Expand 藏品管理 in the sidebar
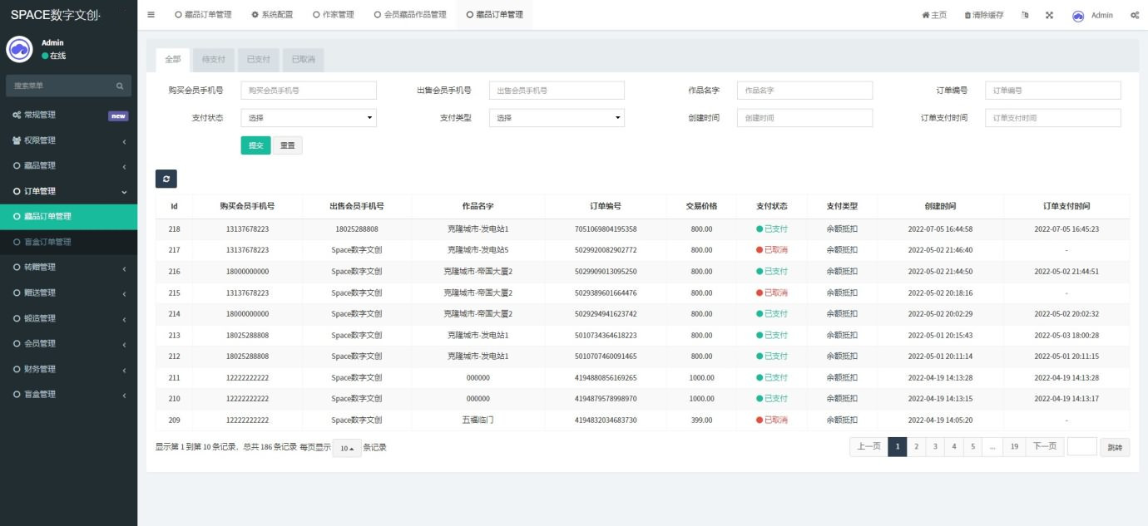1148x526 pixels. pyautogui.click(x=68, y=166)
